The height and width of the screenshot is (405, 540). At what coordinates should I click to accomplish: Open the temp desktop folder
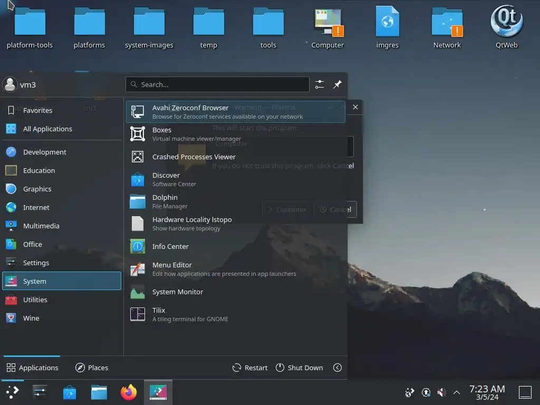pos(209,28)
